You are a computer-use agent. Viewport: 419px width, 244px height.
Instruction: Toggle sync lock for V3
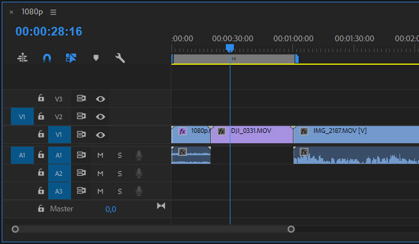(x=81, y=99)
